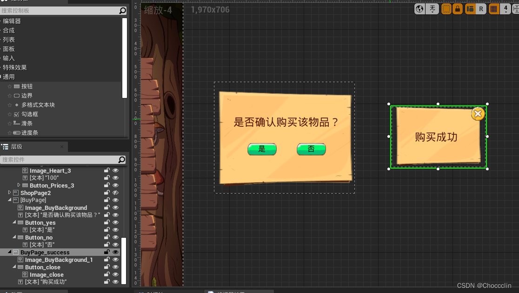
Task: Close the 层级 tab with its X
Action: (62, 147)
